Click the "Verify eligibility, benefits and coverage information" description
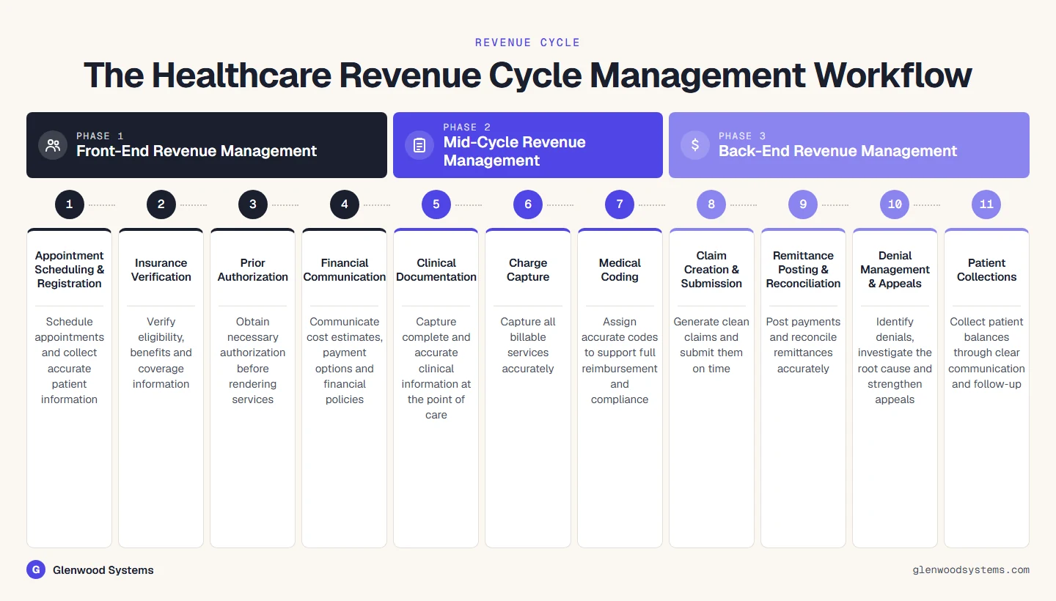This screenshot has height=601, width=1056. (x=161, y=353)
